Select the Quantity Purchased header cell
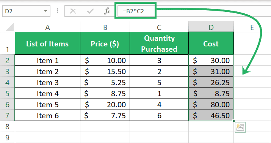The height and width of the screenshot is (143, 271). [x=159, y=43]
